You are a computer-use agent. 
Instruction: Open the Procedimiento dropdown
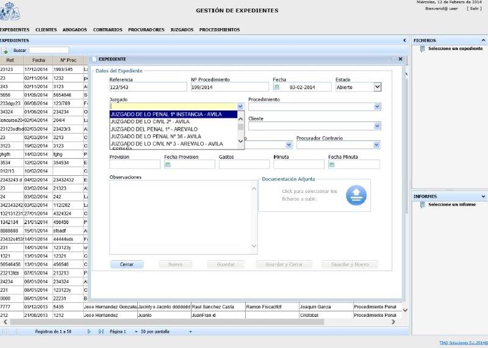tap(377, 107)
